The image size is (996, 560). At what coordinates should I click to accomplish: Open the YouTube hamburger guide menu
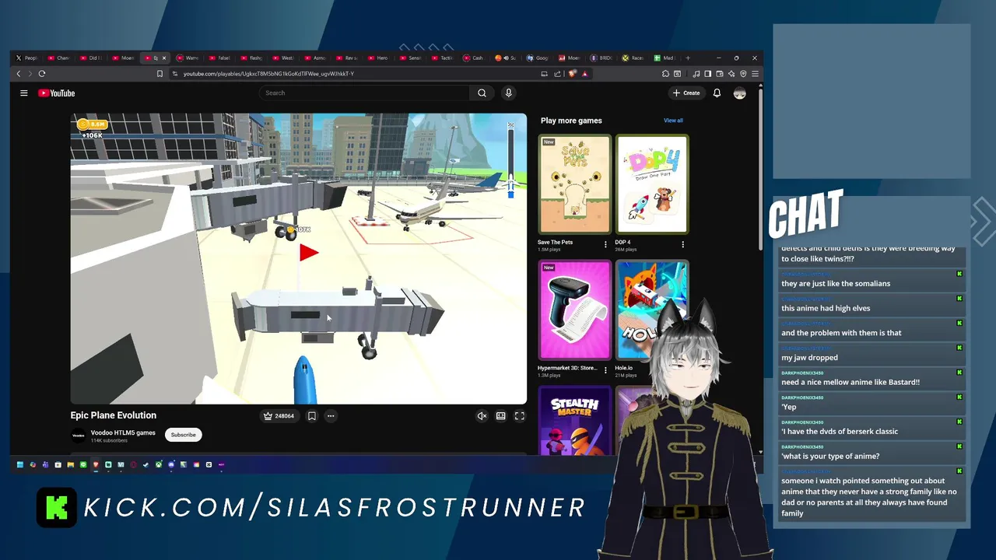24,93
